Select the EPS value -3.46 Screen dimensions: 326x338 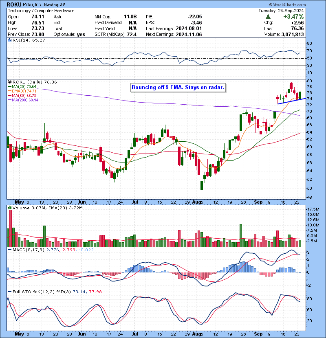(196, 23)
